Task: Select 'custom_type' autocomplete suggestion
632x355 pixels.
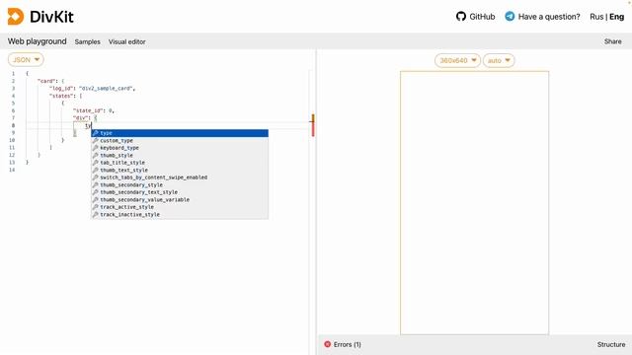Action: (x=180, y=140)
